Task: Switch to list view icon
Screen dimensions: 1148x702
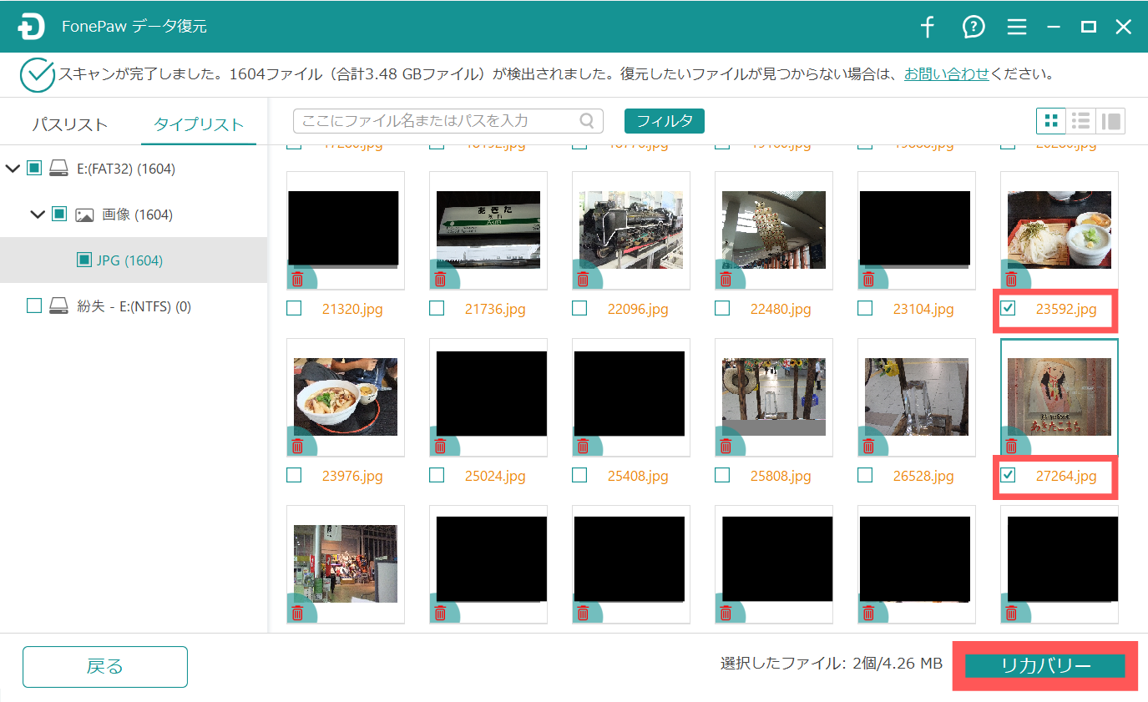Action: pos(1081,121)
